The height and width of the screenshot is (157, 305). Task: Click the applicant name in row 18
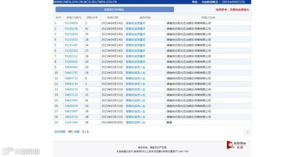(x=189, y=117)
